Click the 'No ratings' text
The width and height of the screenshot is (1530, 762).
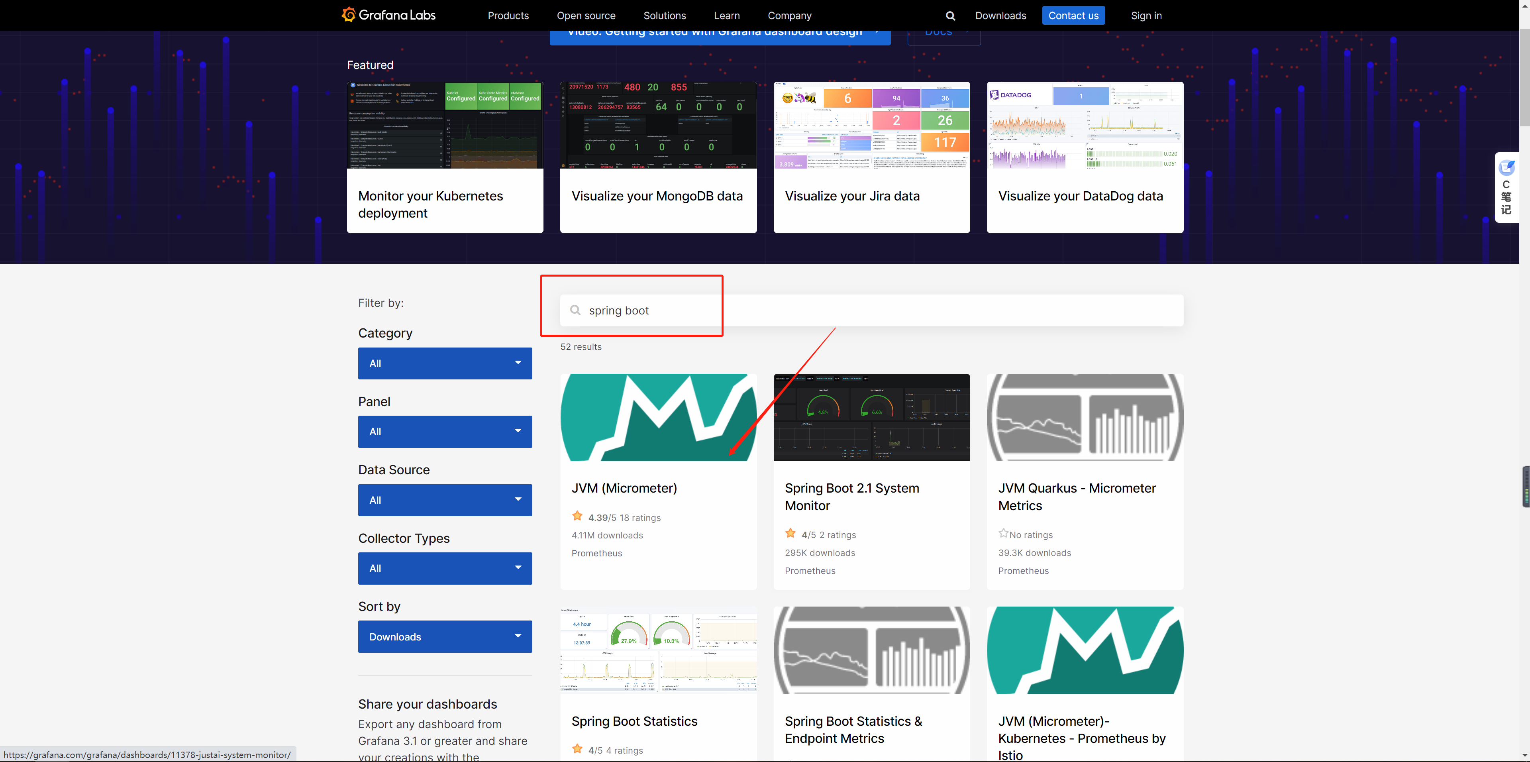tap(1031, 535)
